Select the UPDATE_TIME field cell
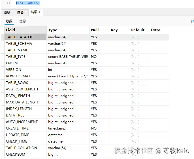This screenshot has width=194, height=159. tap(25, 135)
